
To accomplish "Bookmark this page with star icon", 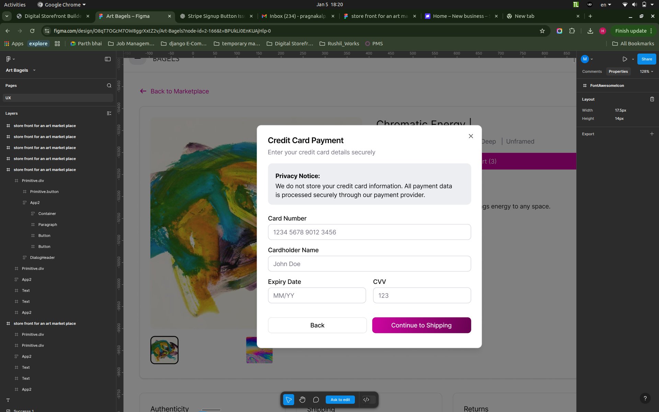I will [x=542, y=31].
